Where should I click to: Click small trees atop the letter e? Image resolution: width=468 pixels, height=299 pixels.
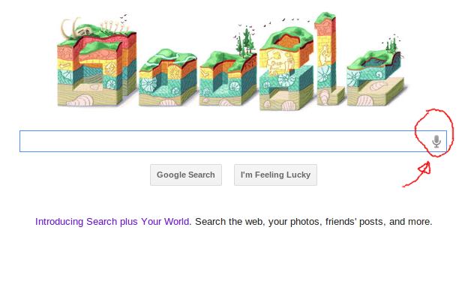pyautogui.click(x=391, y=45)
